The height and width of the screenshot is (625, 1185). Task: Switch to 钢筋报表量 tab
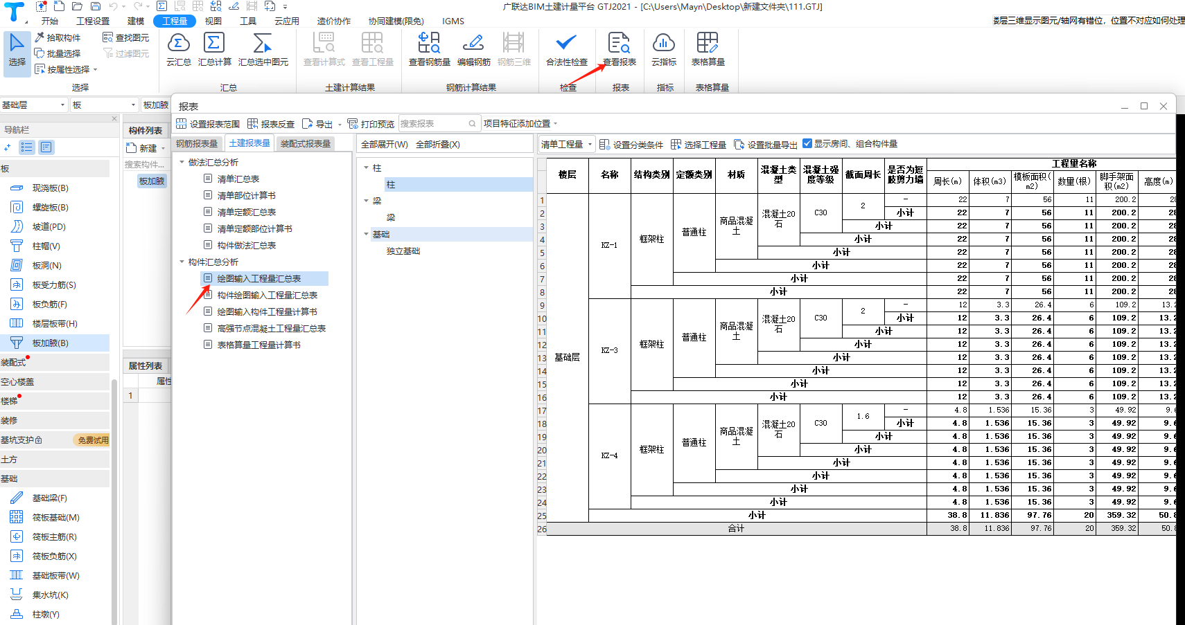pyautogui.click(x=197, y=143)
